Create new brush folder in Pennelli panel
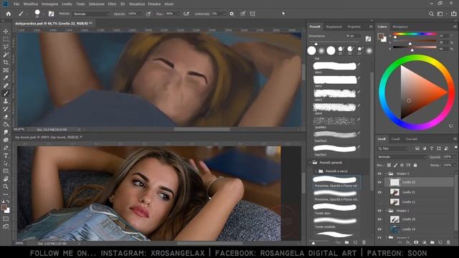 click(x=347, y=242)
